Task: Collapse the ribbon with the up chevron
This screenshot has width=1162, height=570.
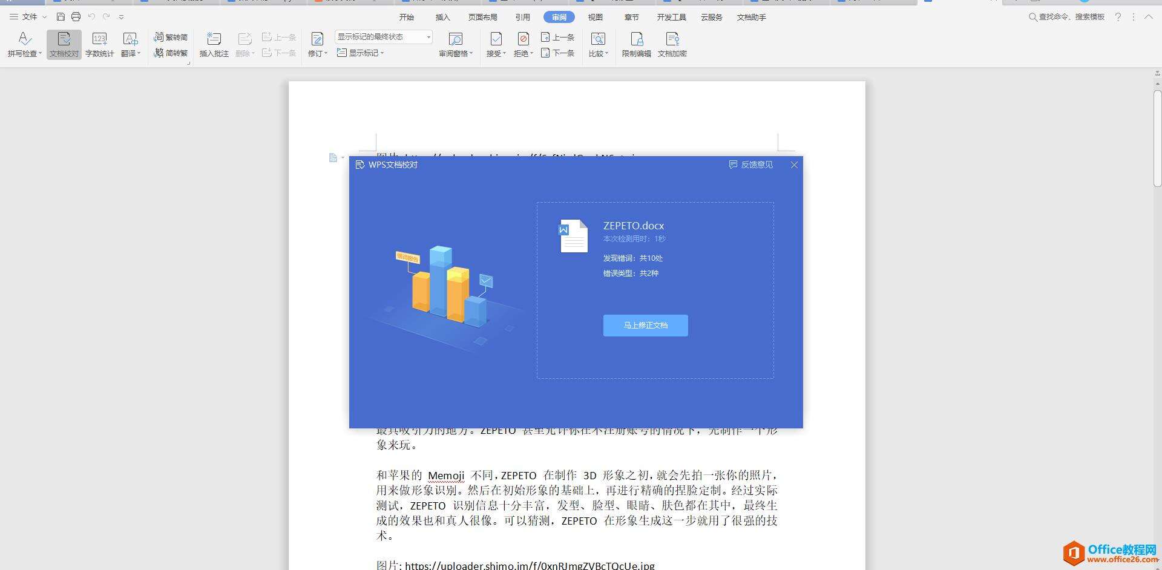Action: coord(1148,17)
